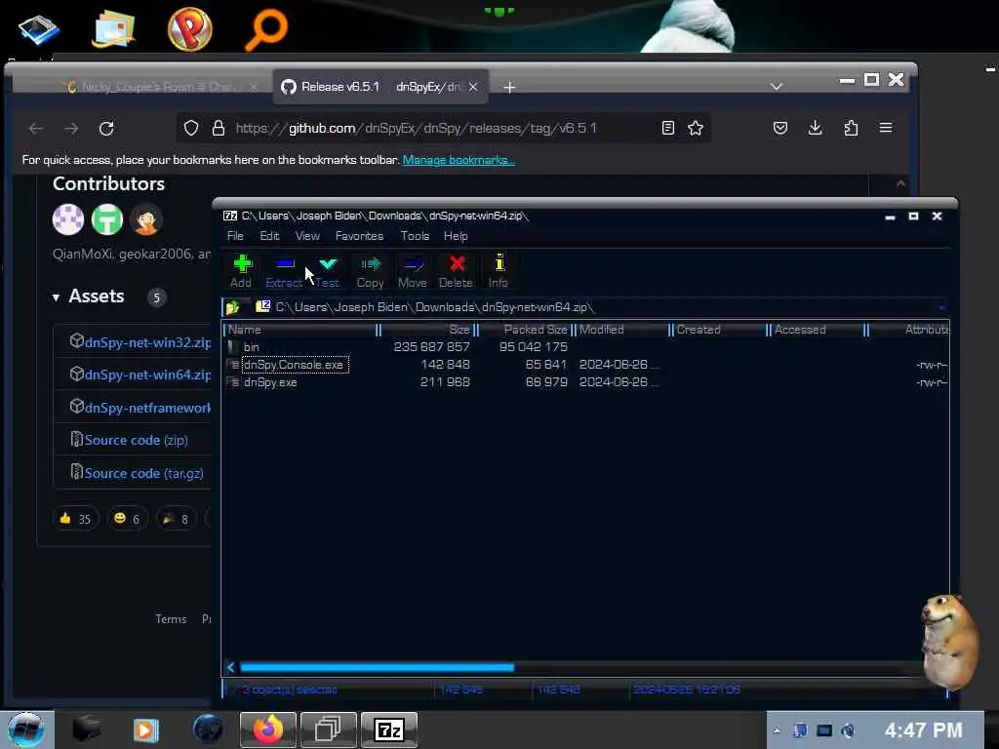Open the Tools menu in 7-Zip

pos(415,236)
